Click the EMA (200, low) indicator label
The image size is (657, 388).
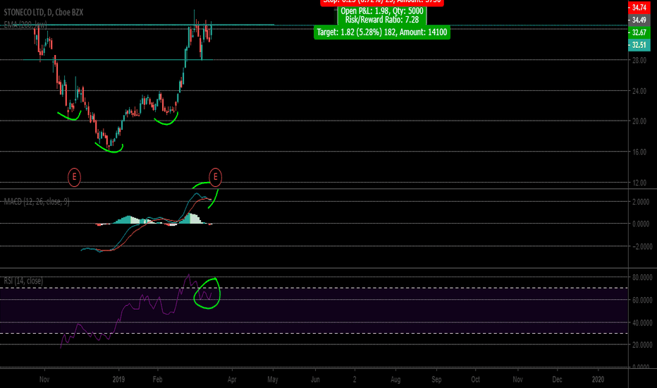click(x=25, y=25)
